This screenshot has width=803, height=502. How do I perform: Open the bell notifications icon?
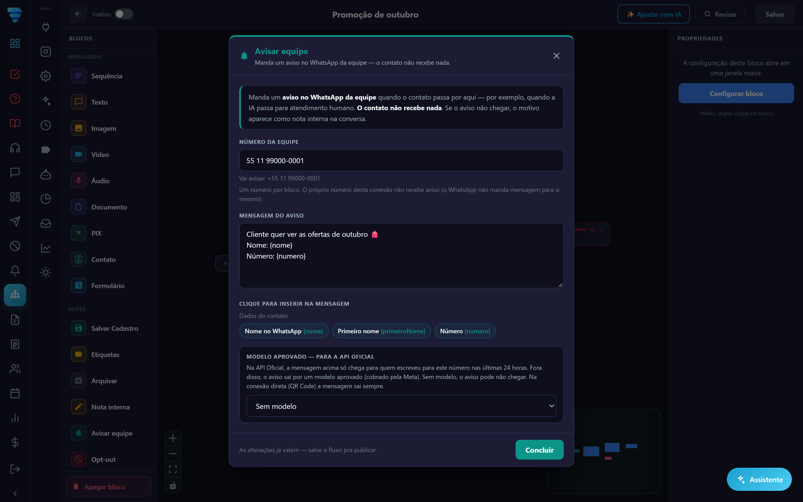point(15,270)
